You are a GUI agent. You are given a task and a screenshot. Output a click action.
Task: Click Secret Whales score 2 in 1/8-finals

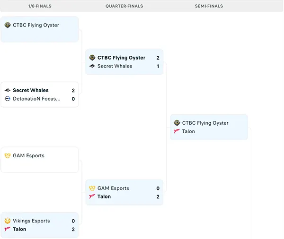pyautogui.click(x=73, y=90)
